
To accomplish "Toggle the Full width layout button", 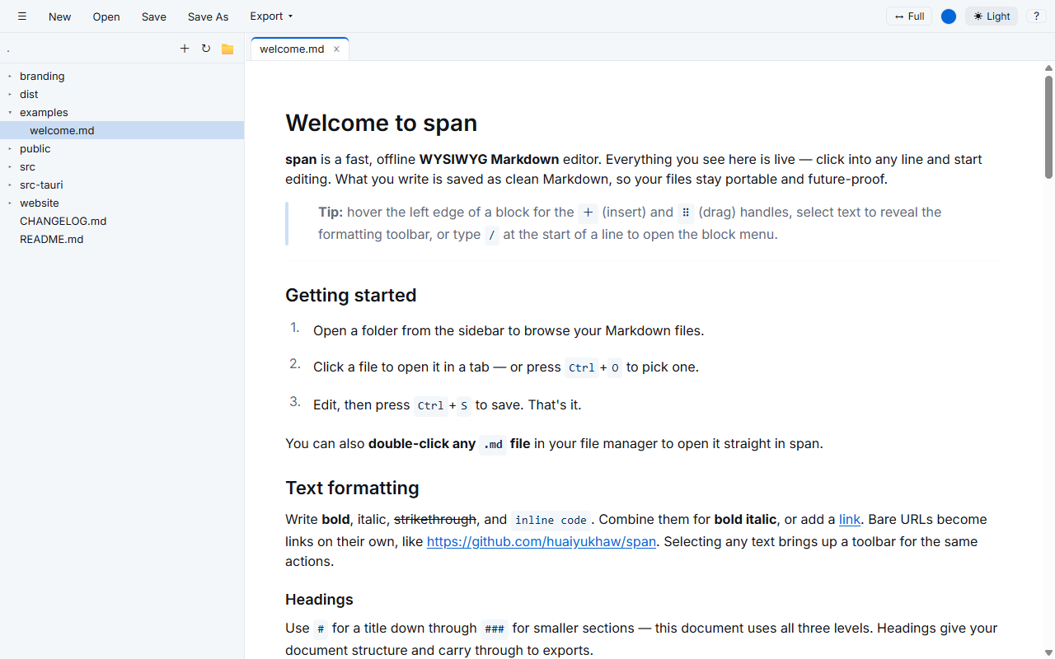I will (x=909, y=16).
